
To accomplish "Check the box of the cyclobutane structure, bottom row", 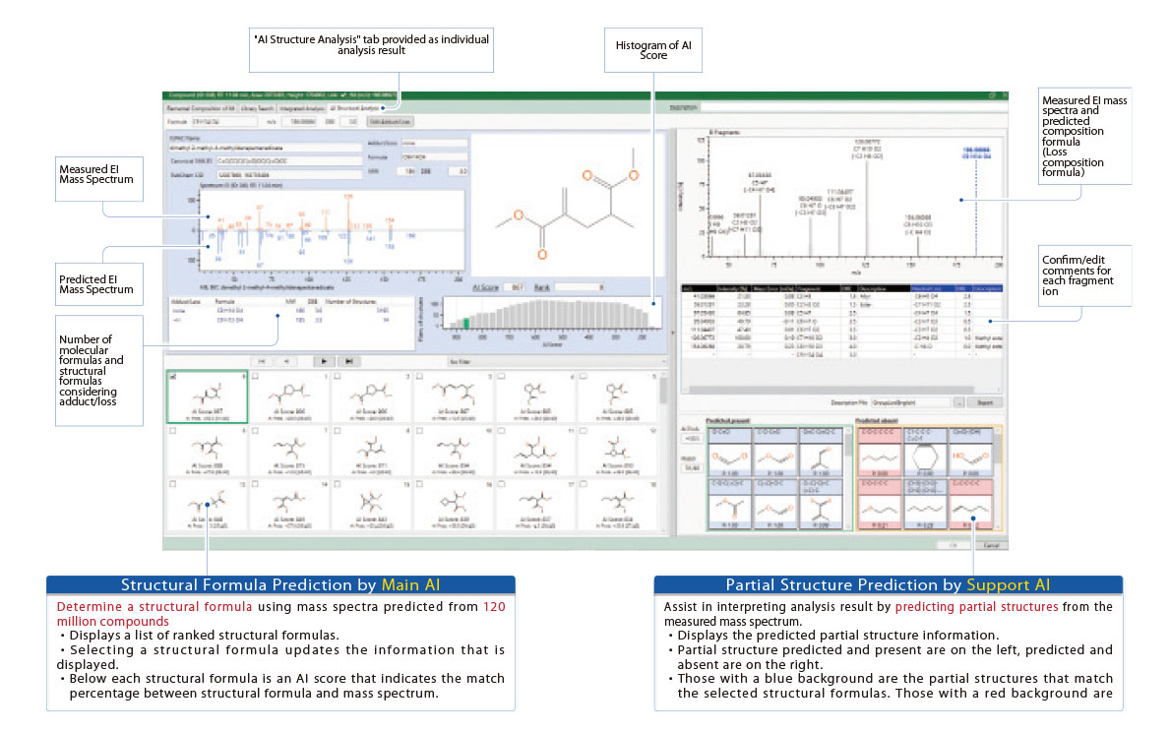I will pos(419,484).
